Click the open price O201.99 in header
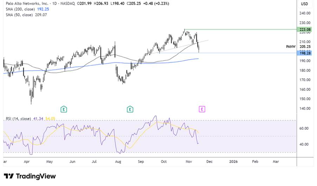The height and width of the screenshot is (186, 317). click(x=84, y=4)
